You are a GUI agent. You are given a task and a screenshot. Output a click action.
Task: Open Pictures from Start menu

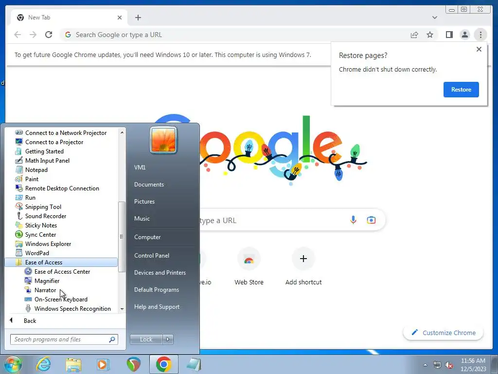click(144, 202)
